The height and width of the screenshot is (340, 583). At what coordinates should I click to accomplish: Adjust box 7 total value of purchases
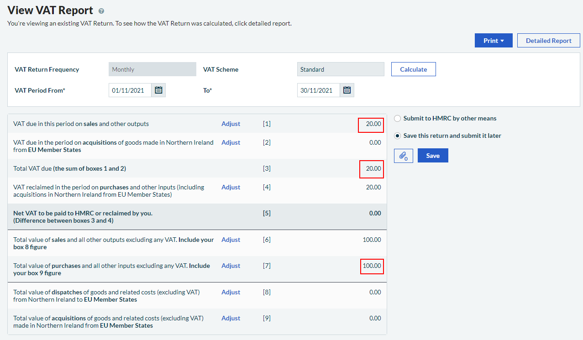point(231,266)
